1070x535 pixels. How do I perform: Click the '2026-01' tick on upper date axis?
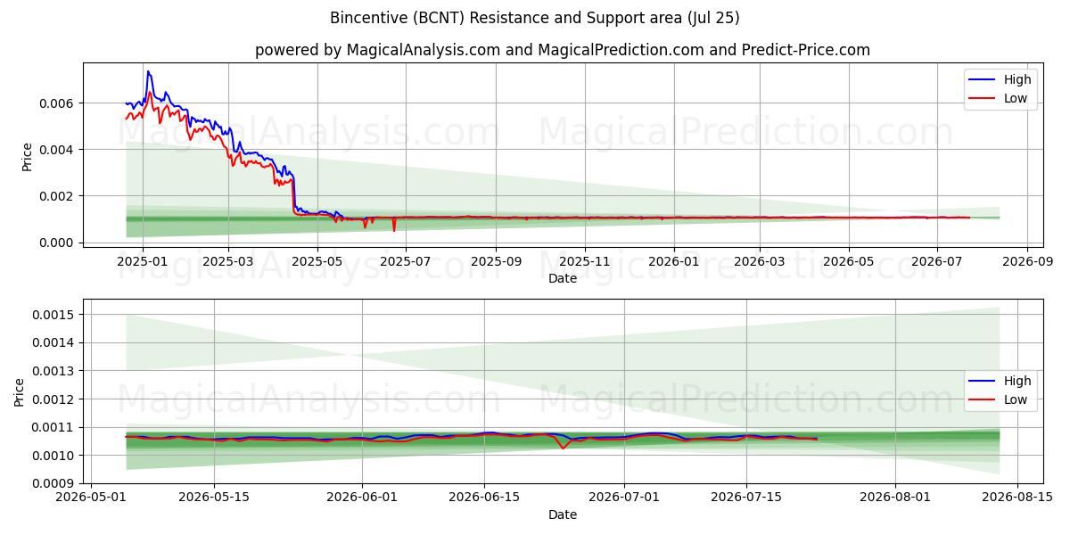[x=673, y=261]
